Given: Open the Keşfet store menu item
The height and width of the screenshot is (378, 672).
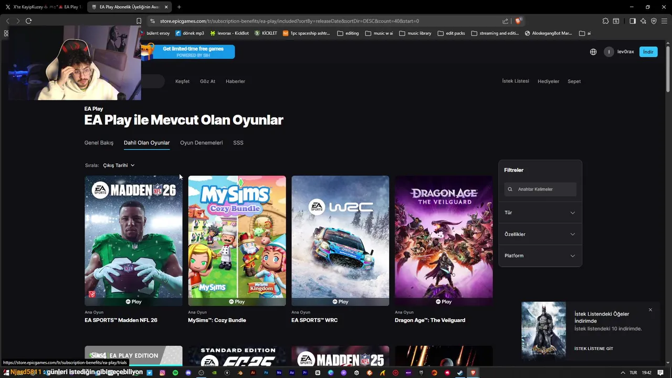Looking at the screenshot, I should [182, 81].
